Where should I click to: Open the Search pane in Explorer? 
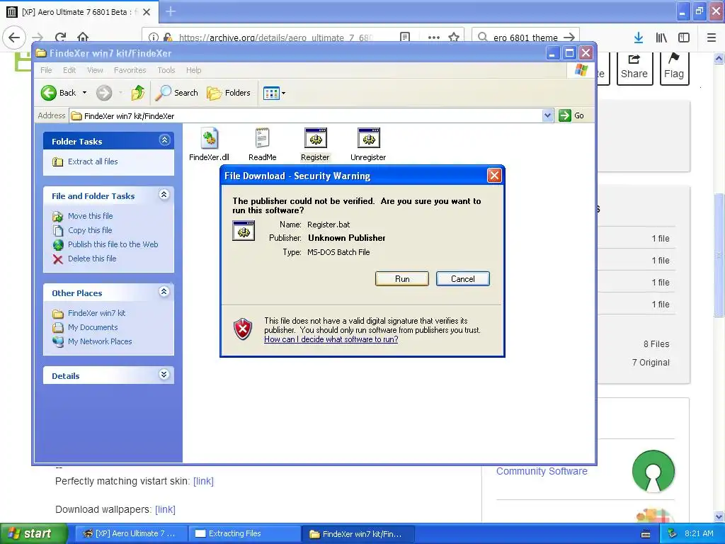tap(176, 93)
